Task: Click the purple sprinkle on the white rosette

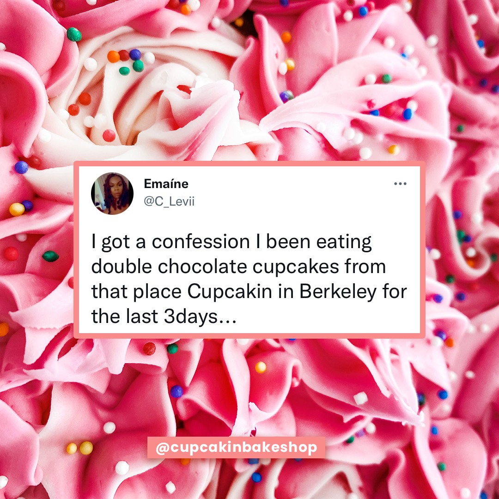Action: pos(135,55)
